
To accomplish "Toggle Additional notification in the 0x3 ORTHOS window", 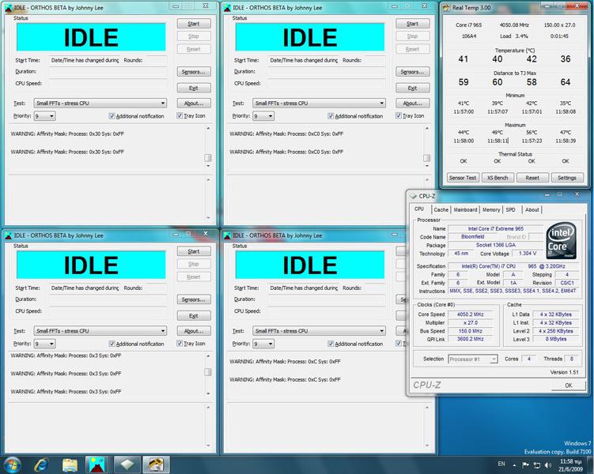I will (112, 344).
